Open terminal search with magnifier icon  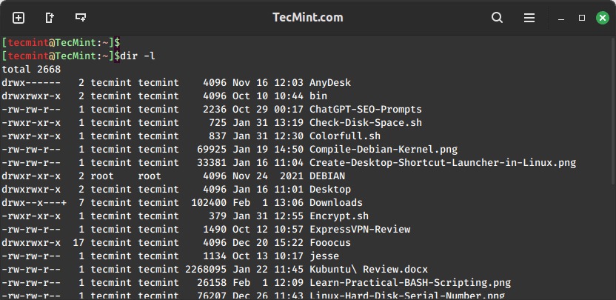tap(497, 18)
